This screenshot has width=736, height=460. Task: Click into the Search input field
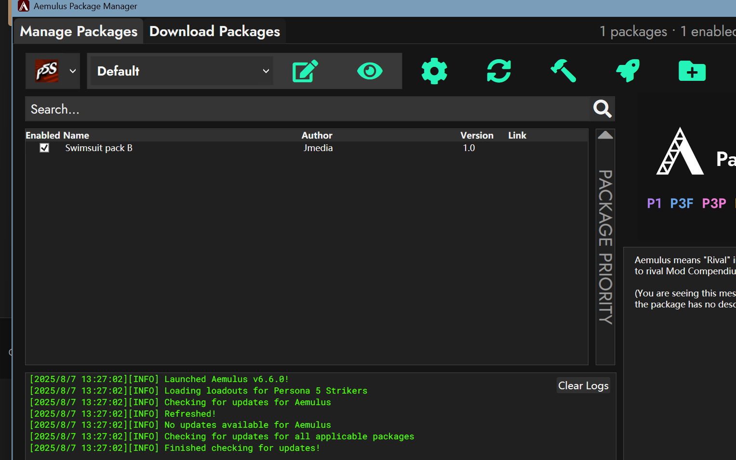pyautogui.click(x=307, y=109)
